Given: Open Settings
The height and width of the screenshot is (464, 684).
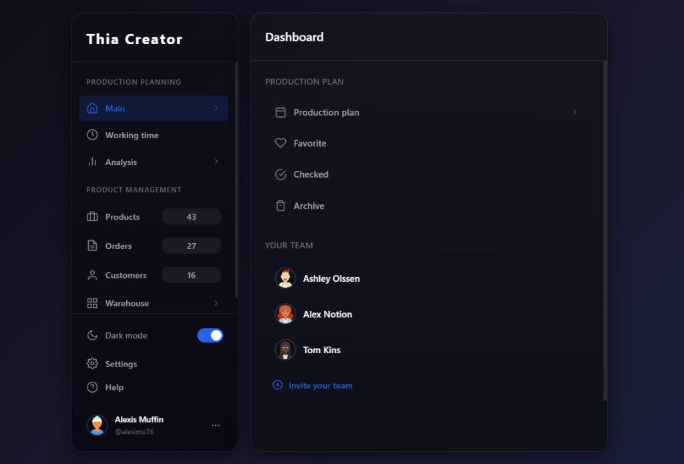Looking at the screenshot, I should (154, 364).
